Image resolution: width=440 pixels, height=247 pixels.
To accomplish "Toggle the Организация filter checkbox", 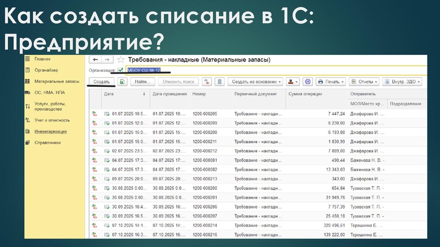I will pyautogui.click(x=120, y=70).
